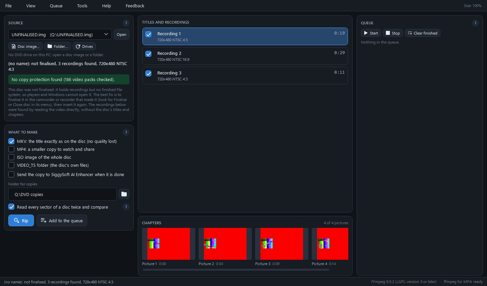Add selected titles to the queue
Image resolution: width=487 pixels, height=286 pixels.
coord(62,221)
